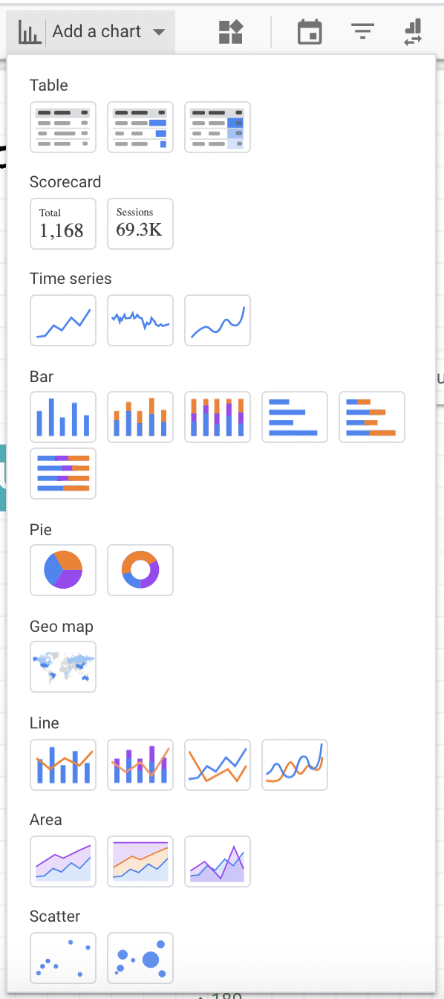Pick the 100% stacked area chart

coord(140,861)
